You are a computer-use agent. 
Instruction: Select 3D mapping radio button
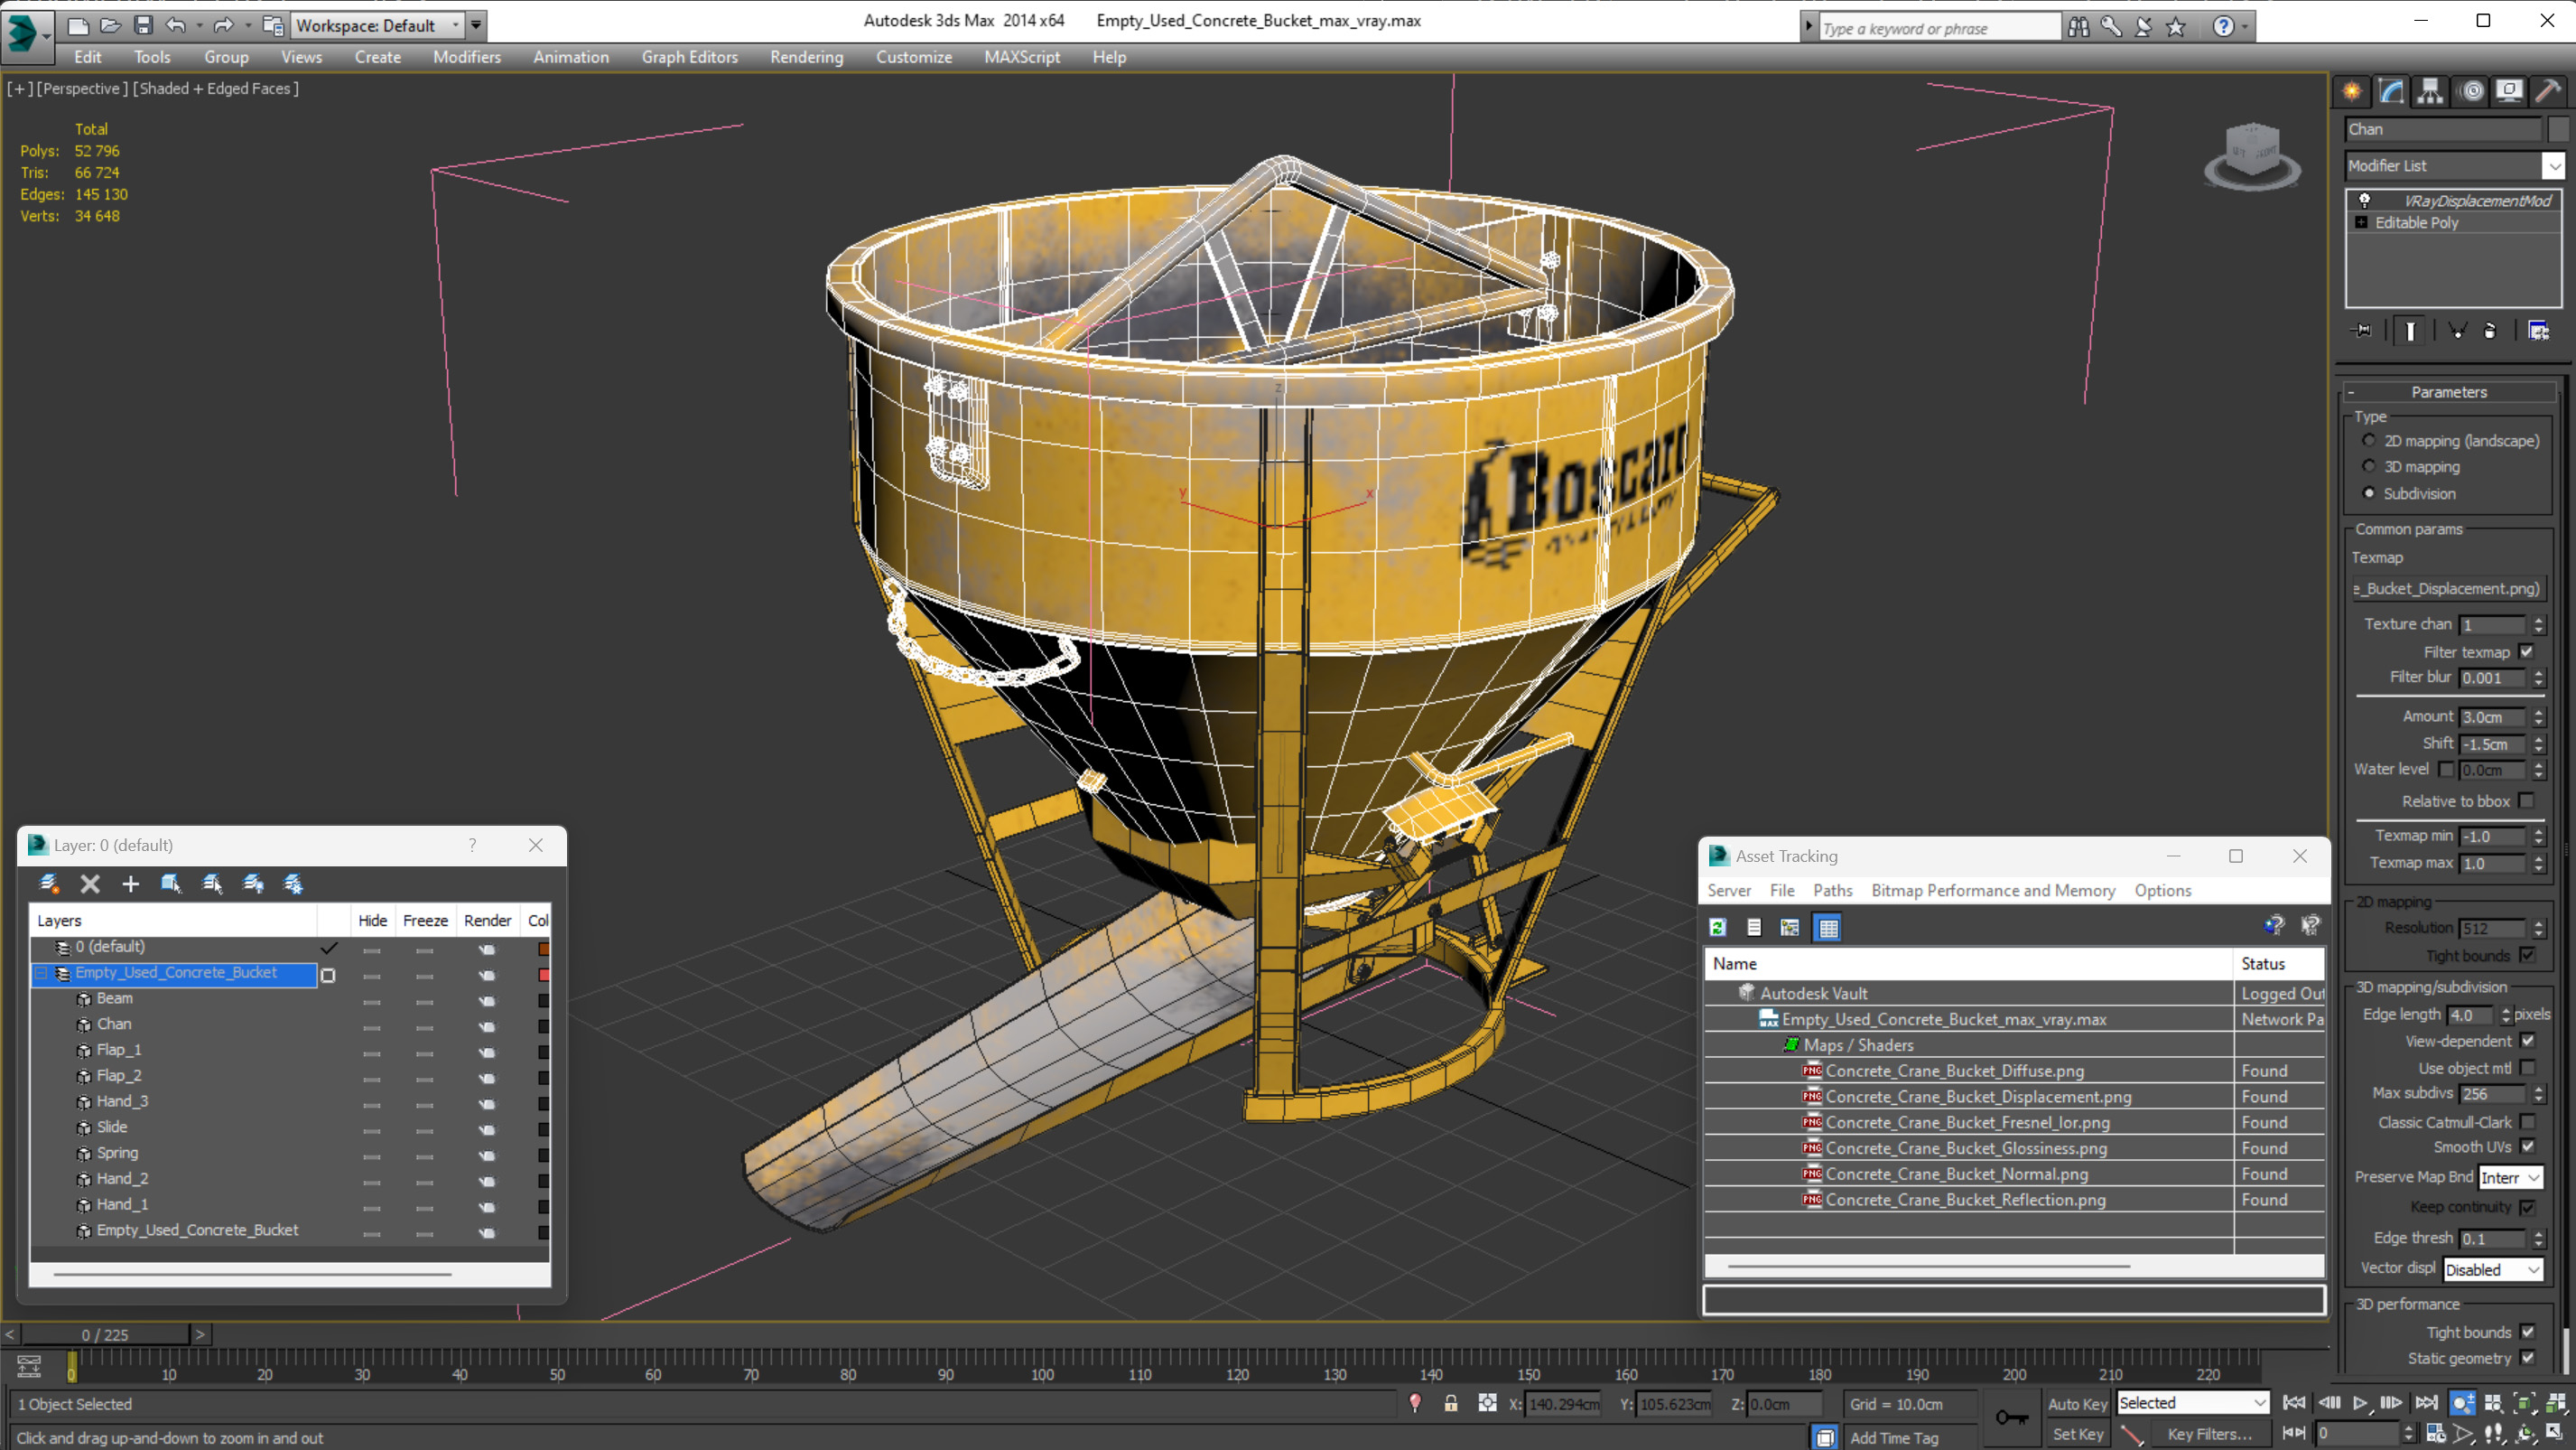[2369, 466]
